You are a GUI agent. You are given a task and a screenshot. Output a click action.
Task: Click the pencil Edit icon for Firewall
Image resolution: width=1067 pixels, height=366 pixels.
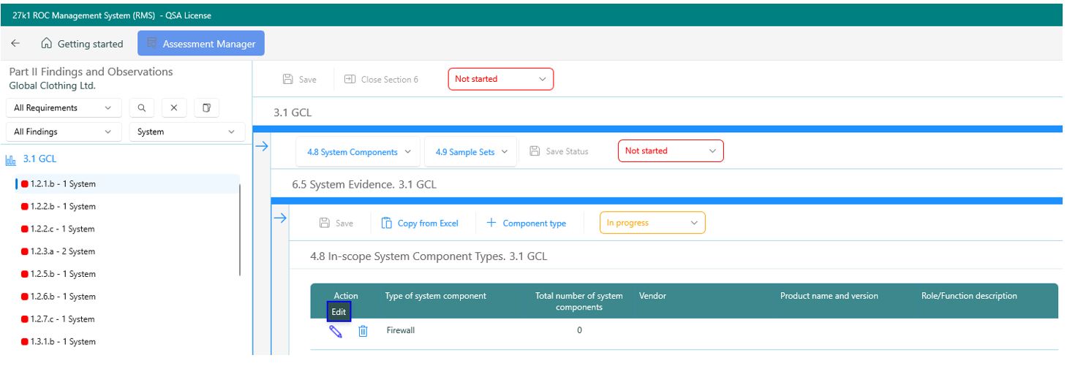(x=336, y=332)
